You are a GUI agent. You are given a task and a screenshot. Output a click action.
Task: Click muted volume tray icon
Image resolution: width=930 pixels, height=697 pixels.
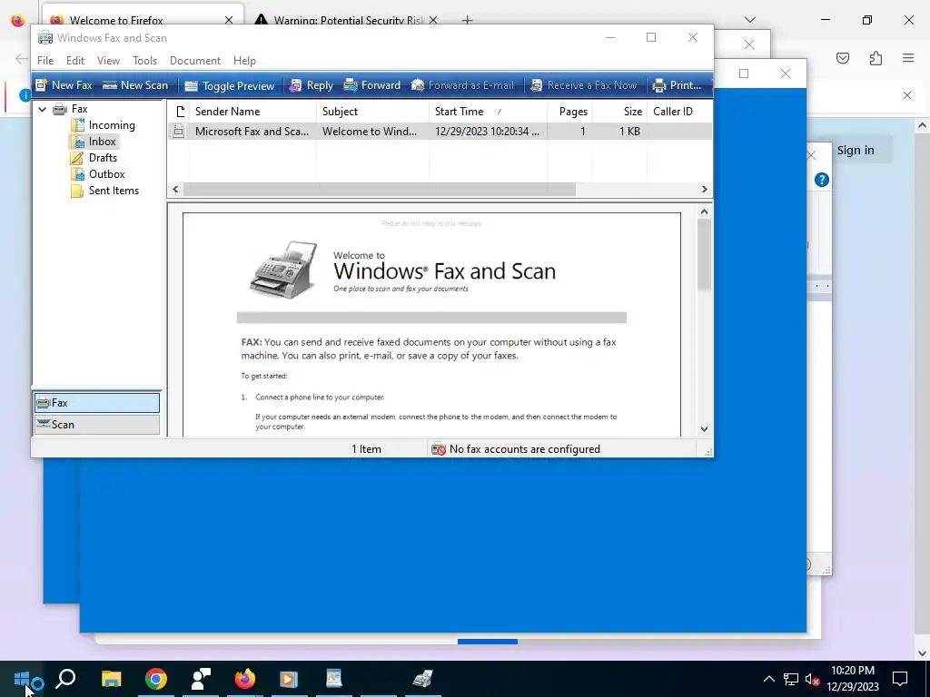tap(813, 679)
